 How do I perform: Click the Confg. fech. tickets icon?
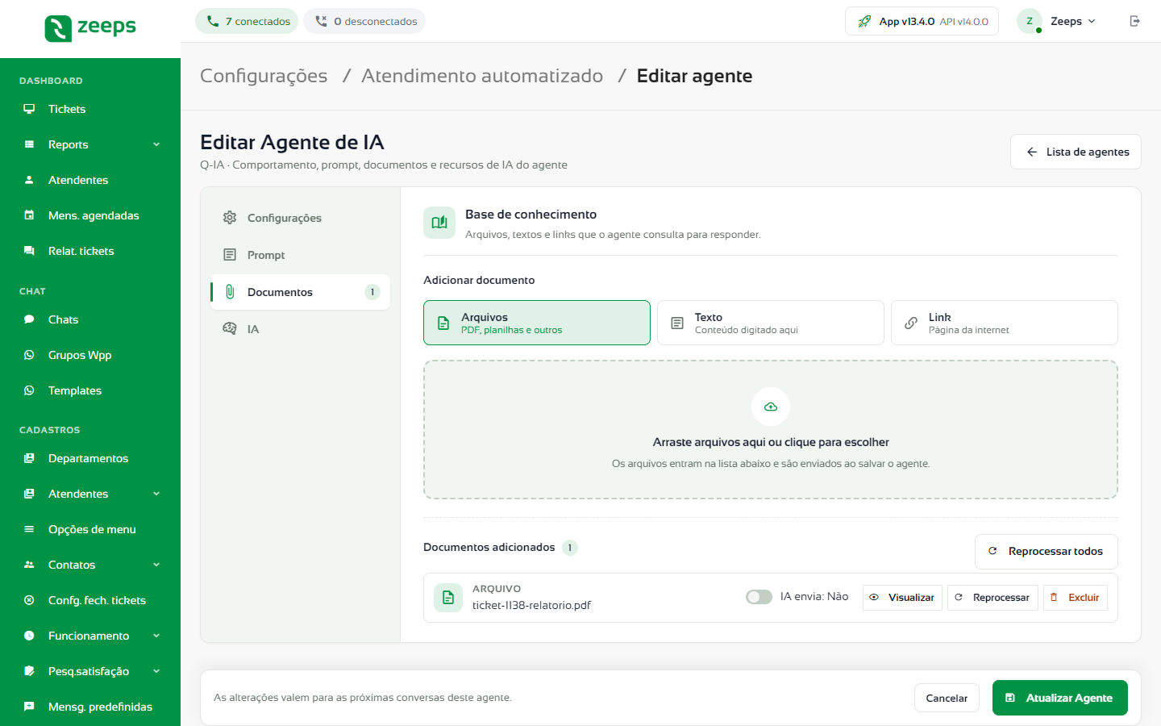coord(29,600)
